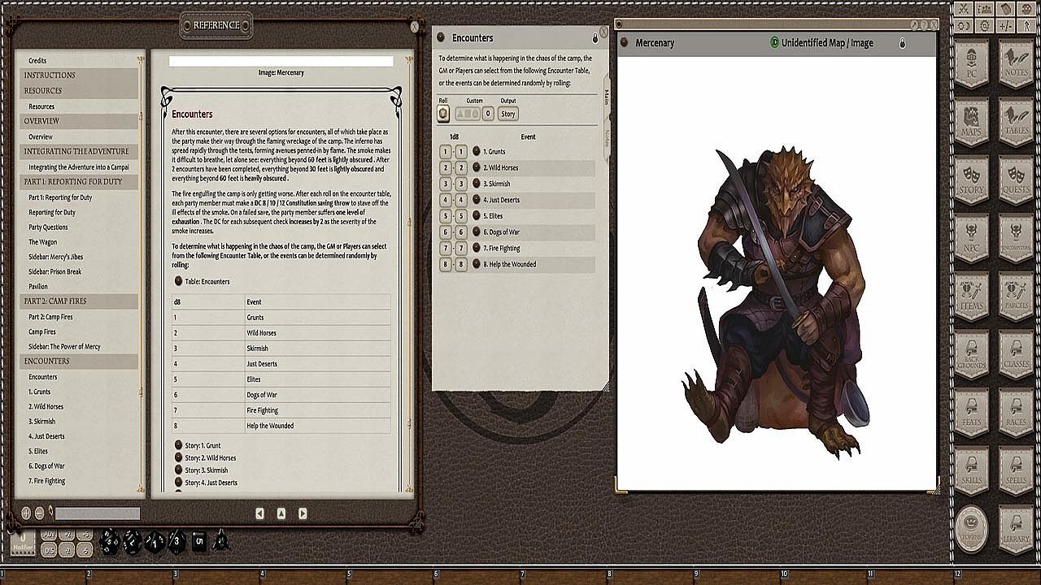Expand the Part 2: Camp Fires section
The height and width of the screenshot is (585, 1041).
coord(78,301)
